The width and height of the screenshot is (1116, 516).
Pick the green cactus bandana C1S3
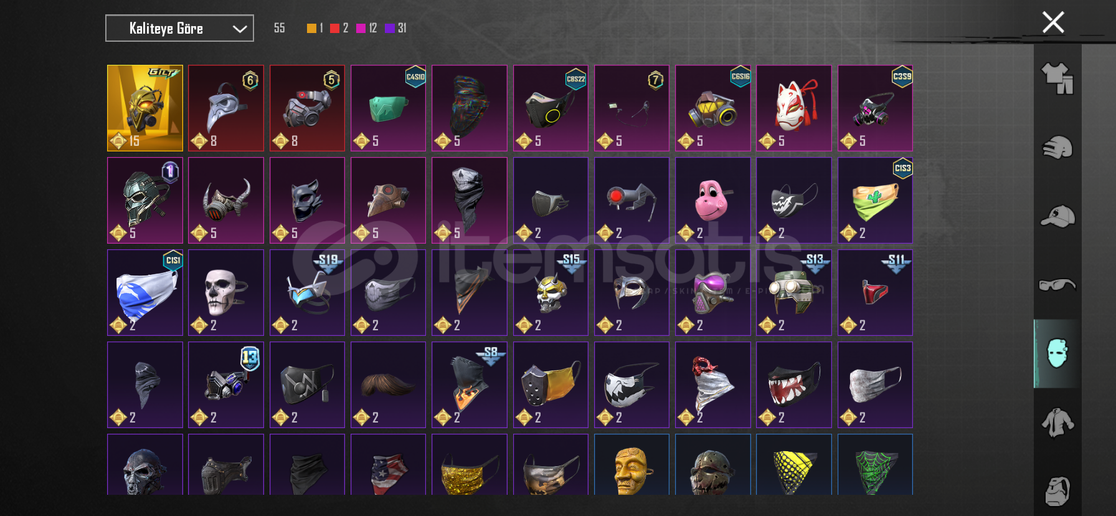pos(875,200)
